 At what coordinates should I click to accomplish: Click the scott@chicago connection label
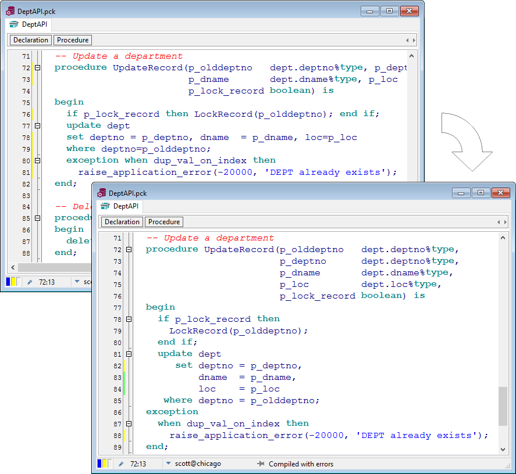click(x=198, y=464)
